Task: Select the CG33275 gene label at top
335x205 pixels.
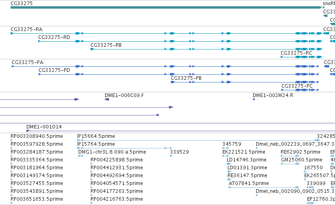Action: click(22, 4)
